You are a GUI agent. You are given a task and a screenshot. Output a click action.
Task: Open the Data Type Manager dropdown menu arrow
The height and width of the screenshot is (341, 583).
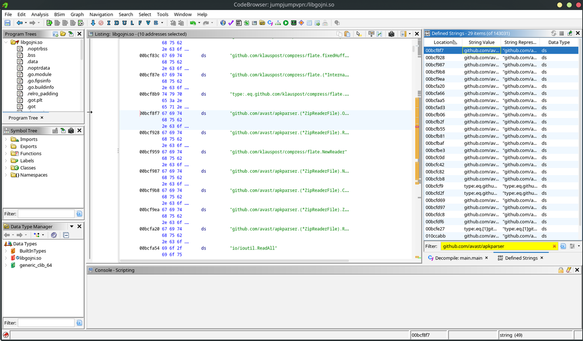coord(72,226)
